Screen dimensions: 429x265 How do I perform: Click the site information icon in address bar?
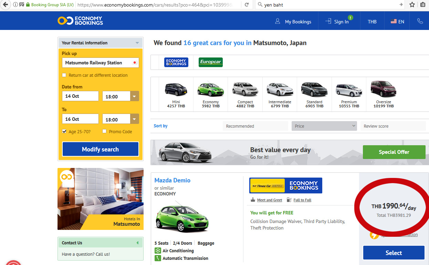[15, 5]
